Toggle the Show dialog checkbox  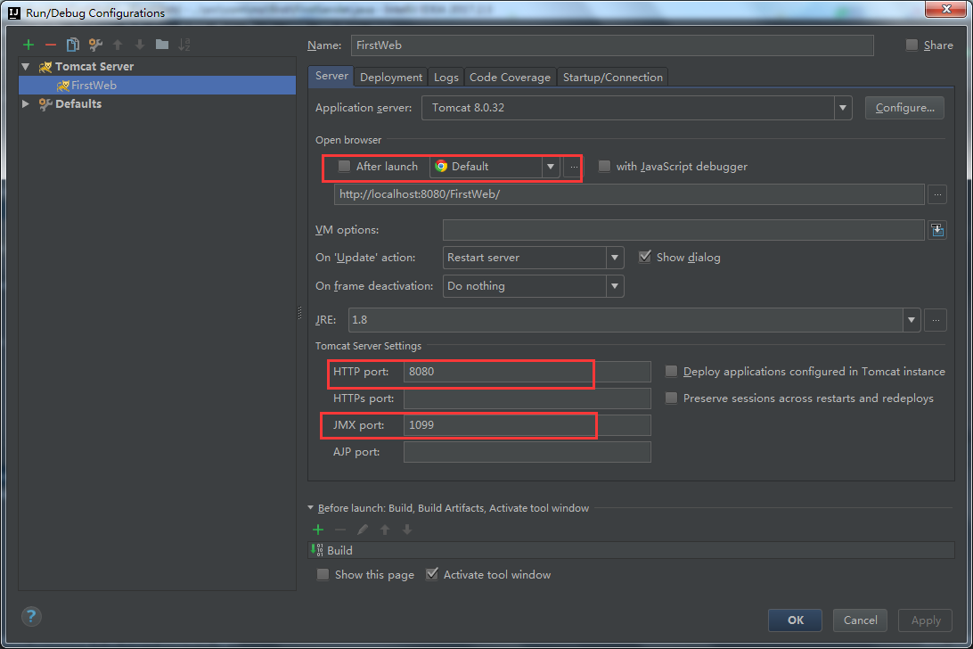pos(645,257)
